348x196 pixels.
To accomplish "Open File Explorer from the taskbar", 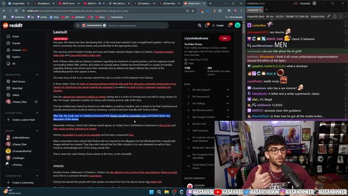I will (x=166, y=192).
